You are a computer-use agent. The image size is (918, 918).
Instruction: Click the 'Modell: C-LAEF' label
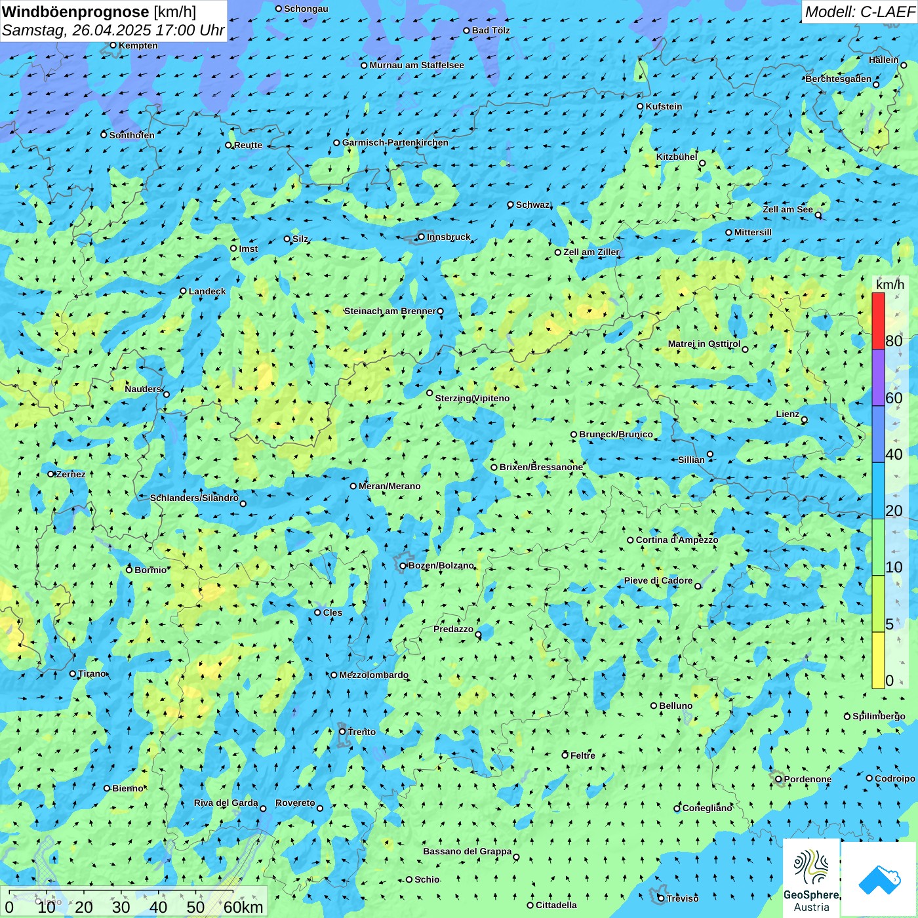860,12
